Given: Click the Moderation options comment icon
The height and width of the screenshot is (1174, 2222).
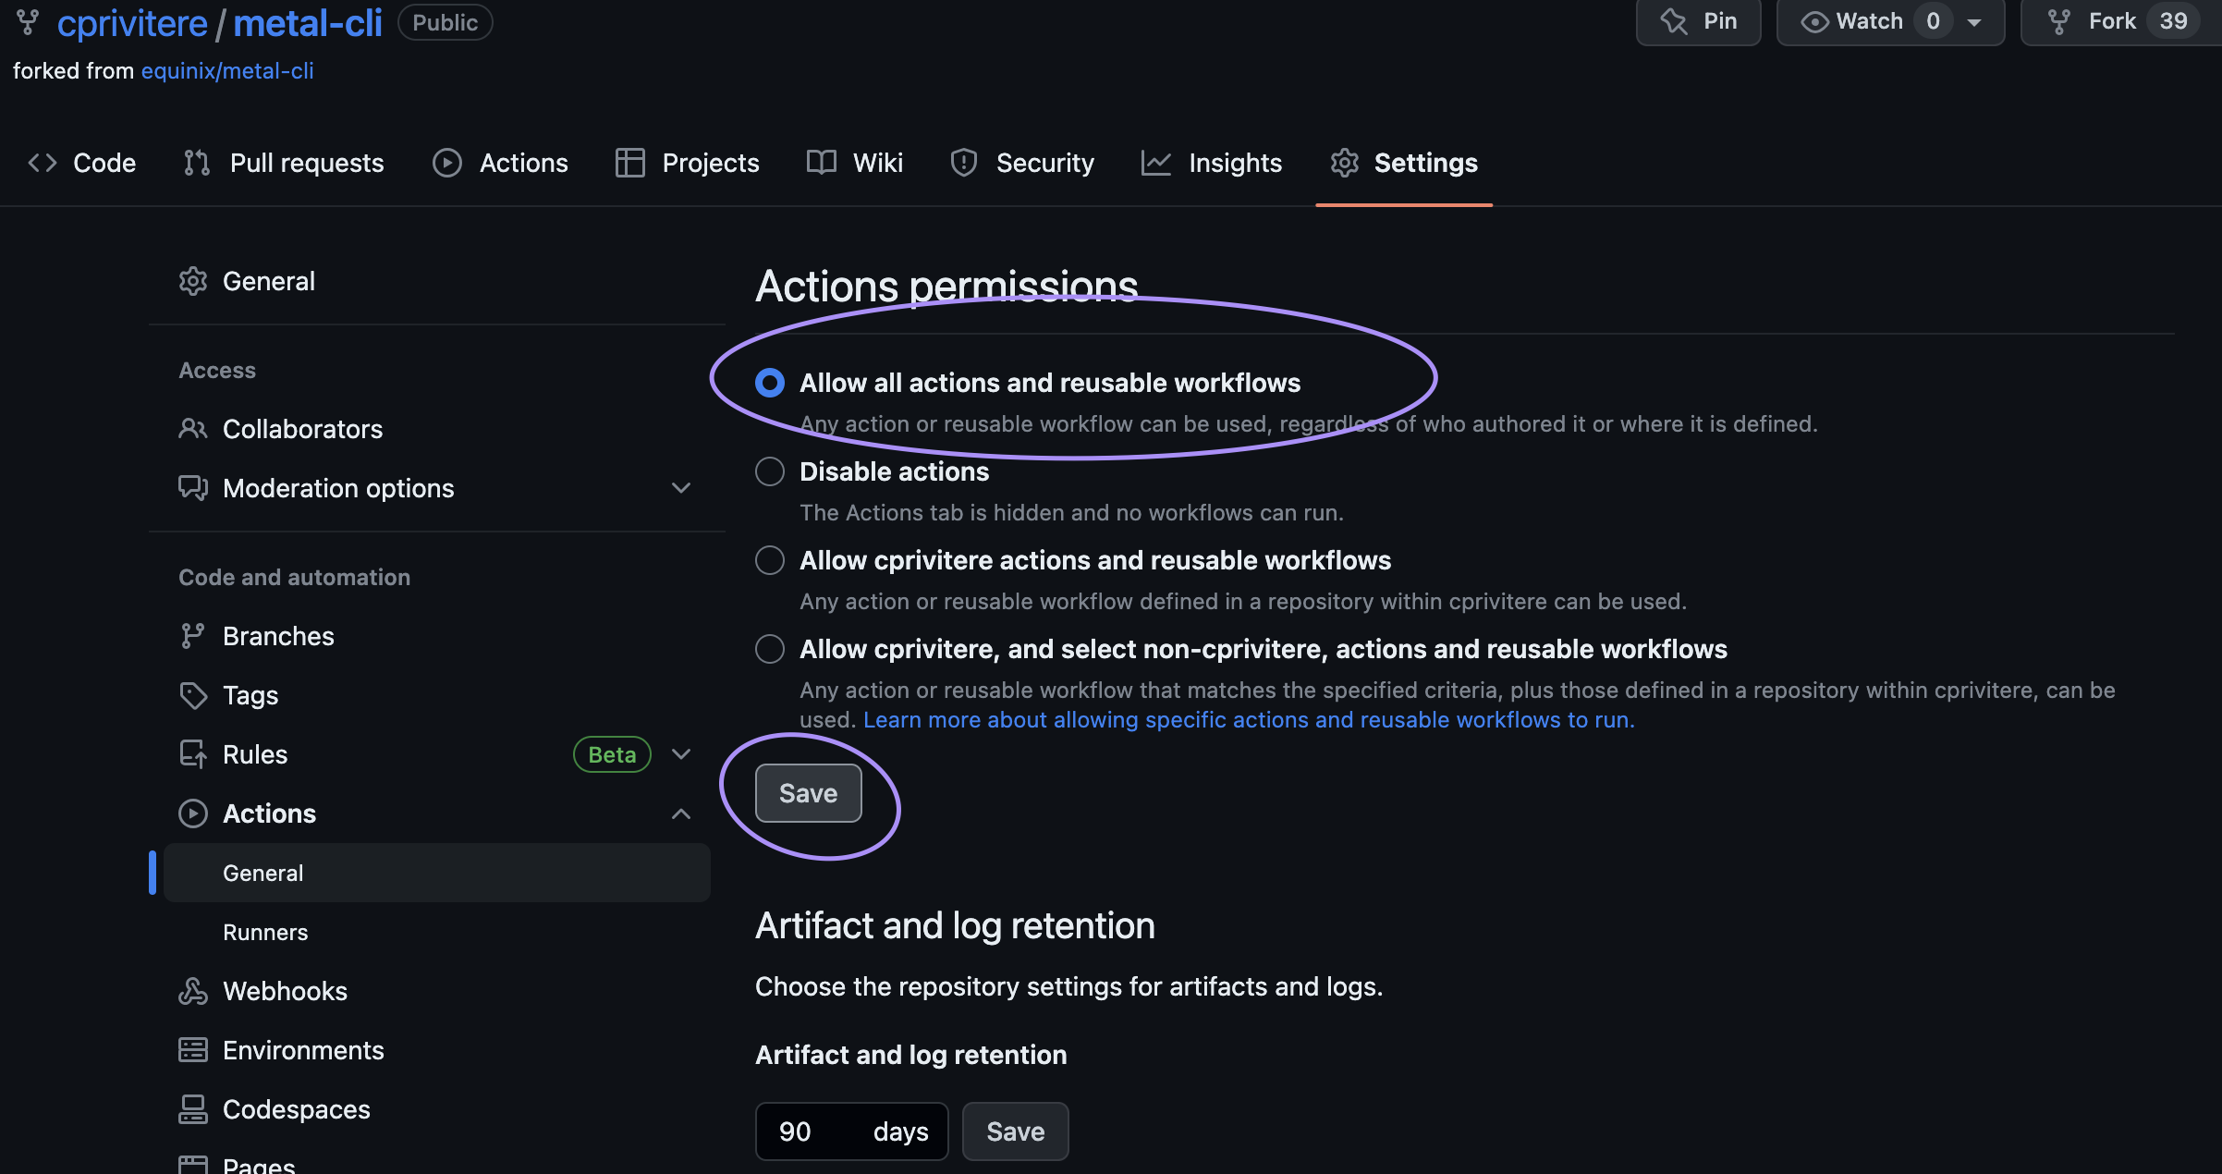Looking at the screenshot, I should pyautogui.click(x=193, y=488).
